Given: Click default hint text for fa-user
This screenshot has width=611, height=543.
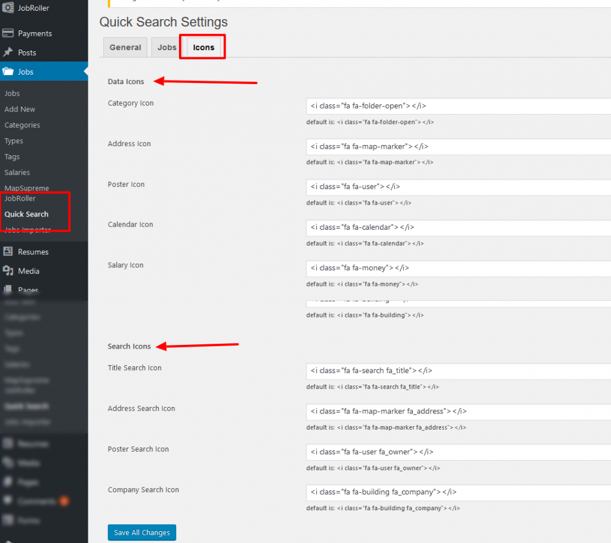Looking at the screenshot, I should 359,203.
